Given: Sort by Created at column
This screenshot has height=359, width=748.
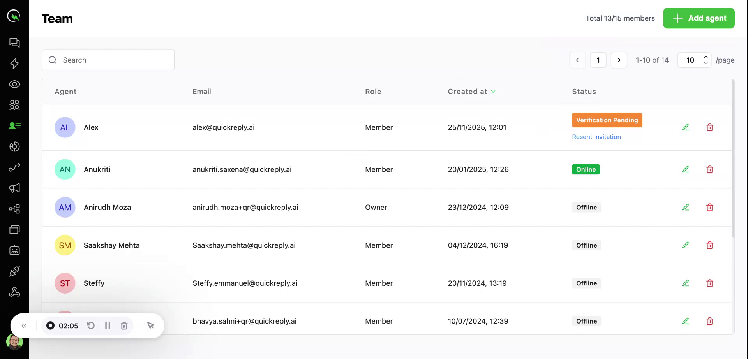Looking at the screenshot, I should click(x=471, y=92).
